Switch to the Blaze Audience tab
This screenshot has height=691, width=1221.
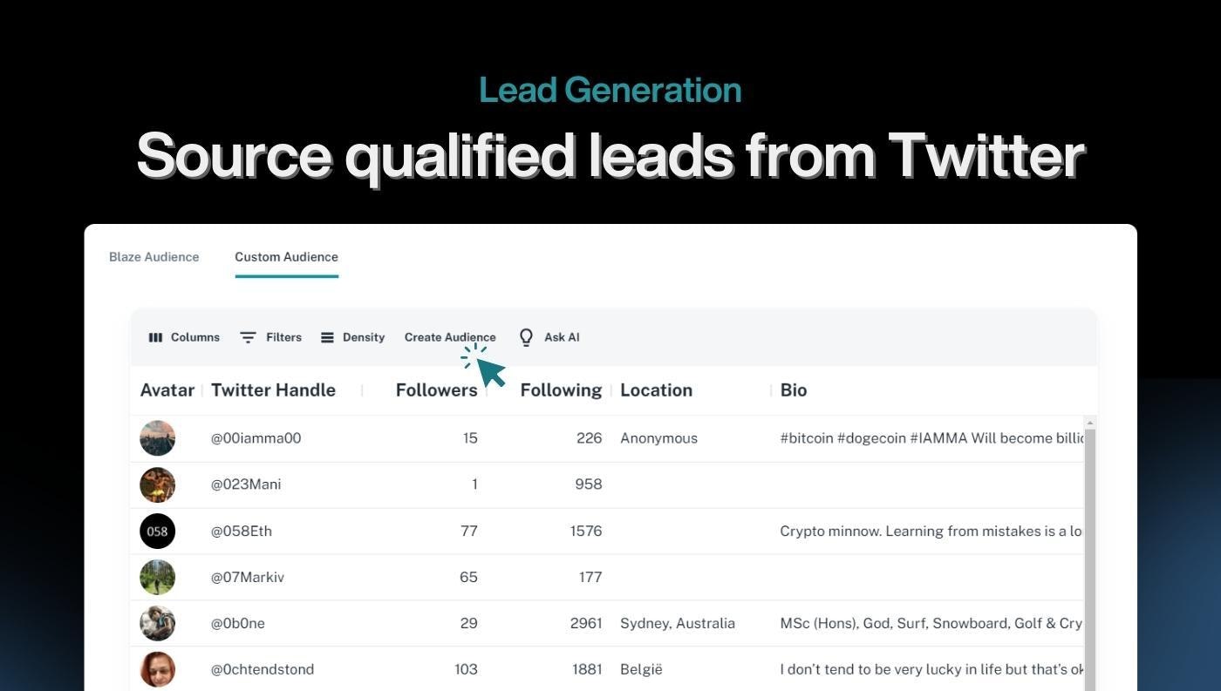154,257
